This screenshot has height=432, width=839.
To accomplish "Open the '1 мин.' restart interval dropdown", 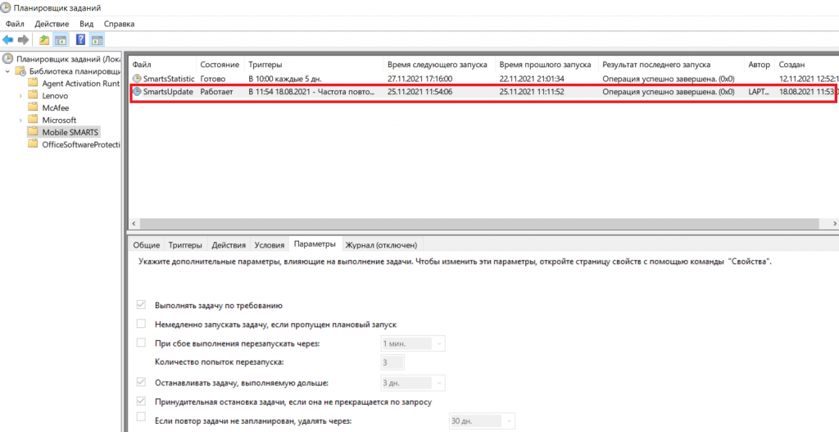I will [439, 343].
